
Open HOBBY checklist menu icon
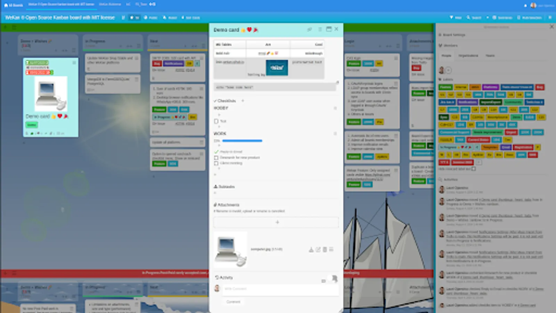point(335,108)
